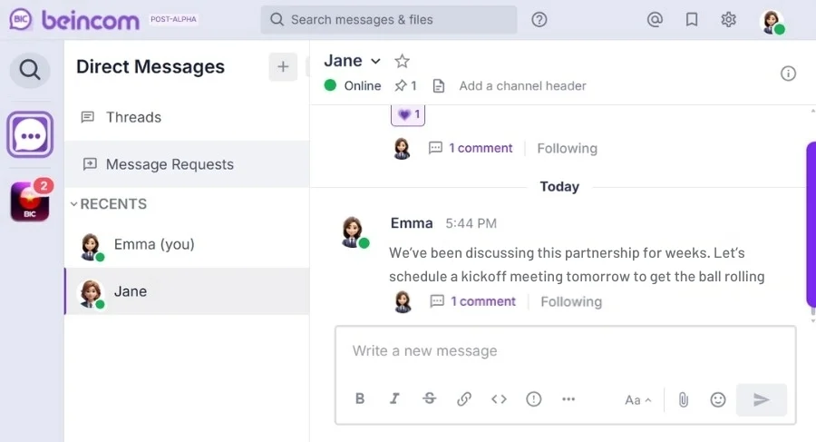Open saved messages bookmark icon

(692, 20)
